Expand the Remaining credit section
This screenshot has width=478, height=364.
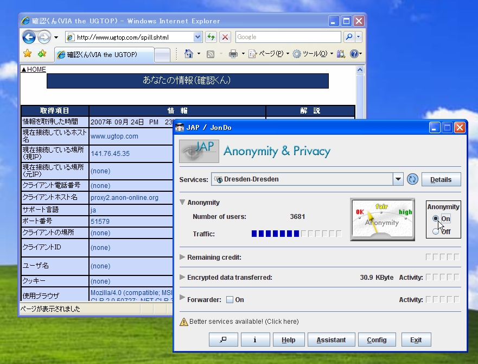[182, 257]
